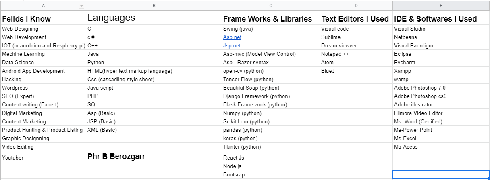490x180 pixels.
Task: Select the Python cell in Languages
Action: 154,62
